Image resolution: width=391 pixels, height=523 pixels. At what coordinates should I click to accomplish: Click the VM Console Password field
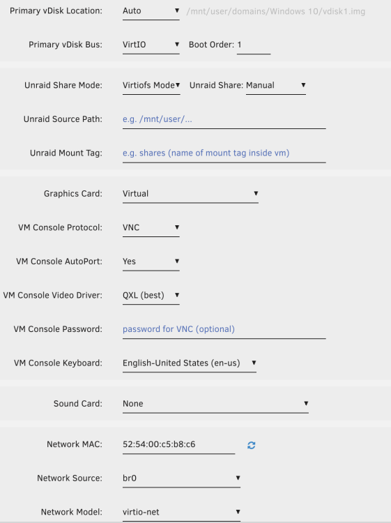tap(224, 330)
